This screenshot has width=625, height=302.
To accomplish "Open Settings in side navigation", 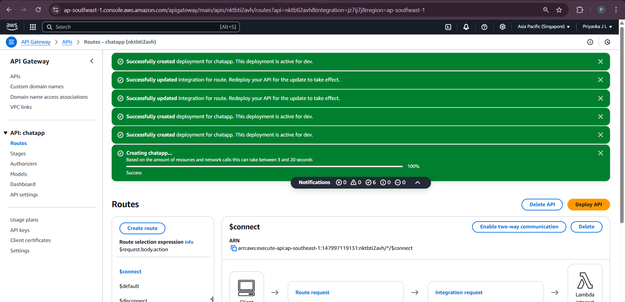I will pos(20,251).
